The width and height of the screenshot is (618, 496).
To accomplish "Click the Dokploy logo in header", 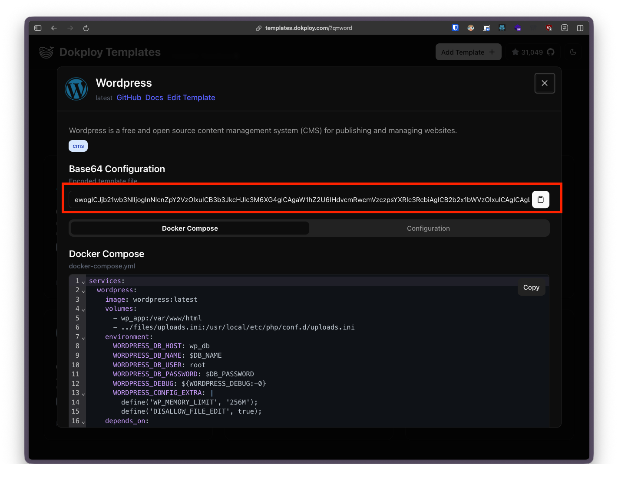I will tap(46, 52).
